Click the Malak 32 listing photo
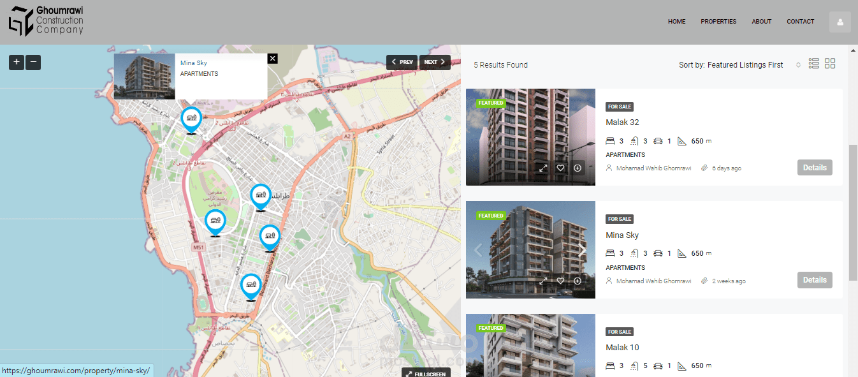 (530, 137)
